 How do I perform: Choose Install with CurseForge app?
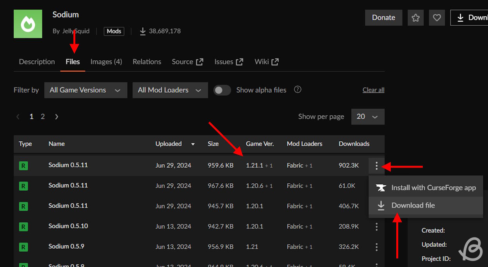tap(433, 188)
